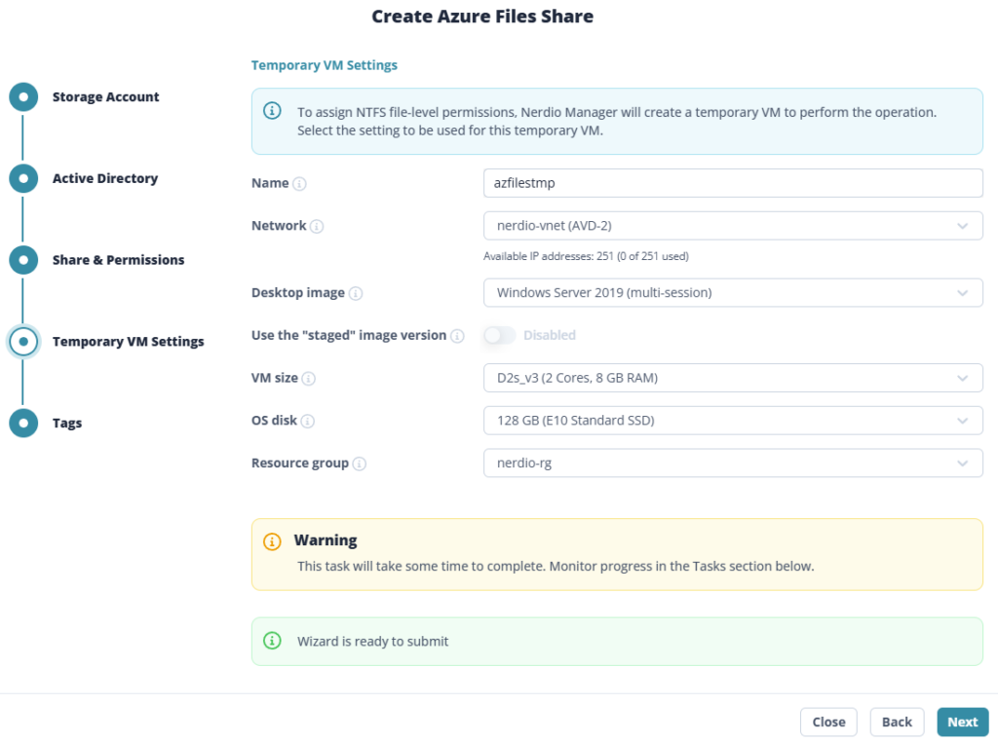Click the Create Azure Files Share title
998x742 pixels.
click(482, 17)
